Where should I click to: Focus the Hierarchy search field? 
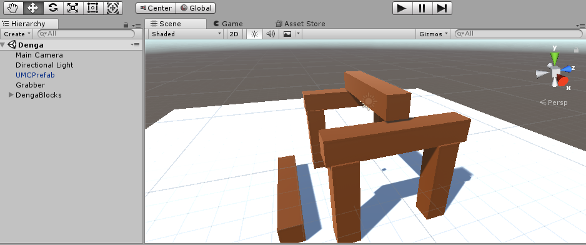[86, 34]
